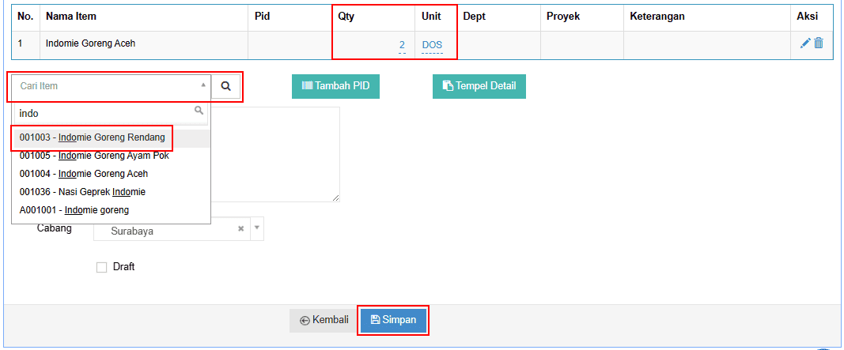Click the Tambah PID barcode button
The image size is (844, 350).
coord(336,86)
